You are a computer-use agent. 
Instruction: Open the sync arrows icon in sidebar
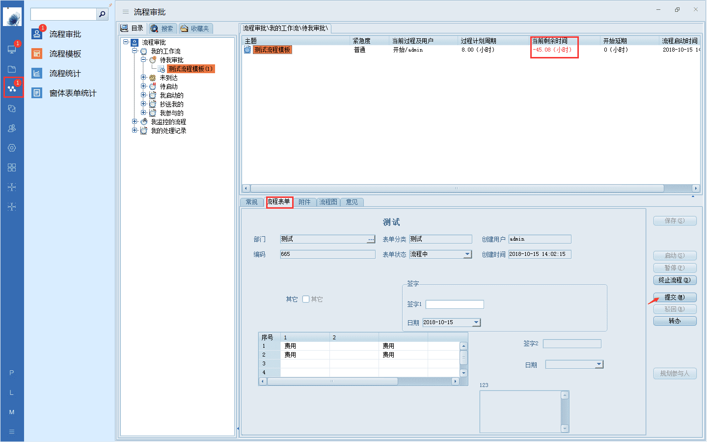[12, 109]
